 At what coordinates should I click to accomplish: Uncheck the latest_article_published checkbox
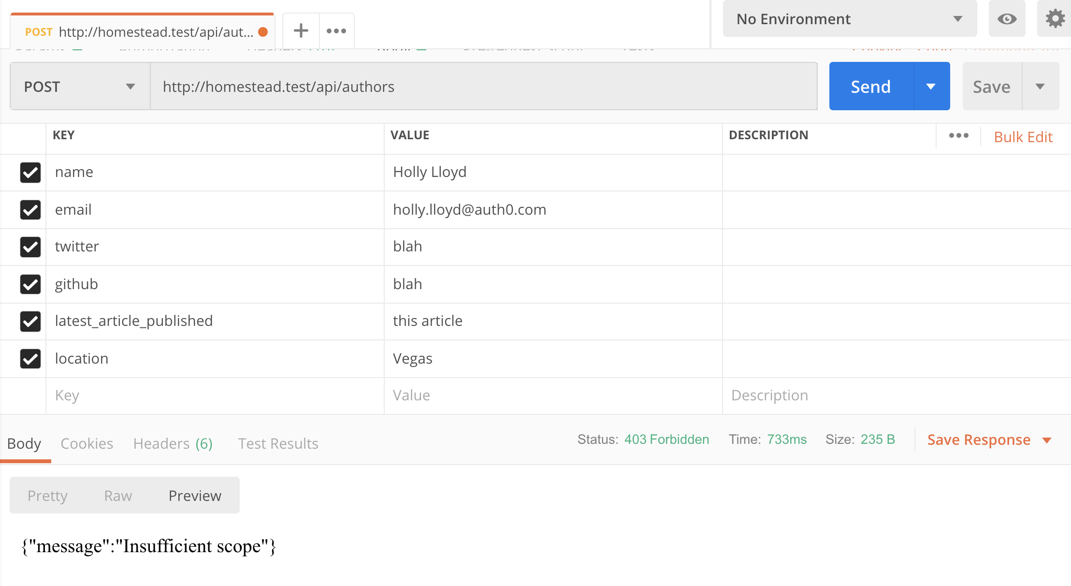30,322
